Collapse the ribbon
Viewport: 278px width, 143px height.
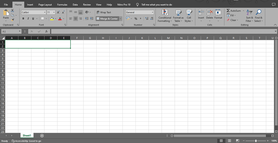point(275,25)
